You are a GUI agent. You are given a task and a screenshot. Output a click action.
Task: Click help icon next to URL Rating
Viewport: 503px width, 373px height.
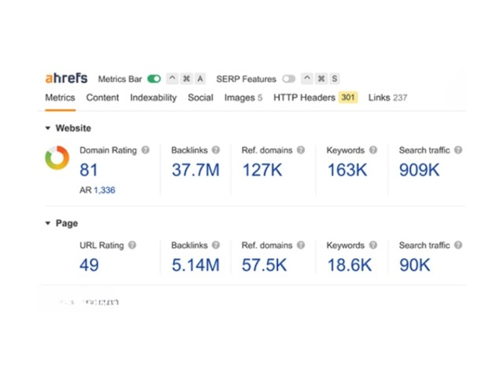(x=132, y=246)
